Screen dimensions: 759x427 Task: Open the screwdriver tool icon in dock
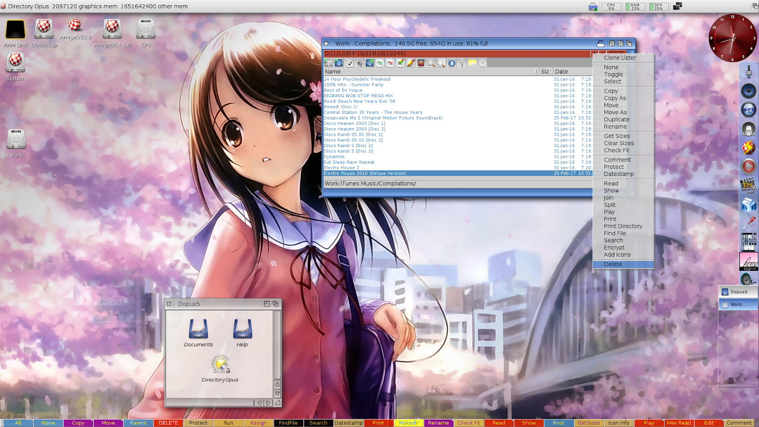[x=749, y=223]
